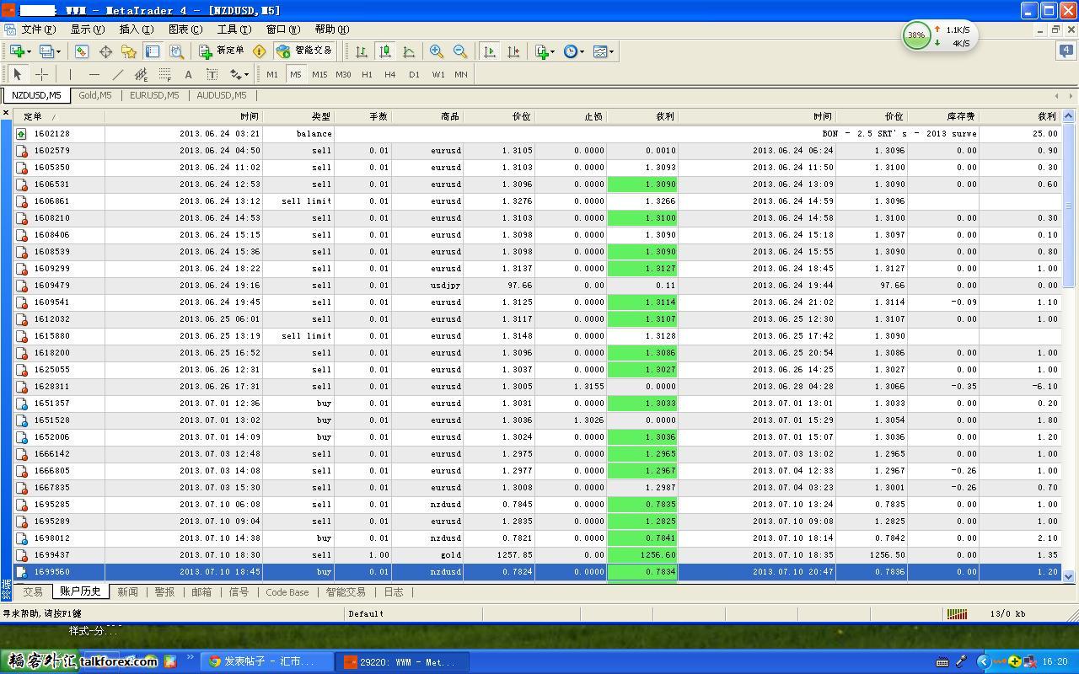This screenshot has height=674, width=1079.
Task: Select the trendline drawing tool
Action: [x=117, y=74]
